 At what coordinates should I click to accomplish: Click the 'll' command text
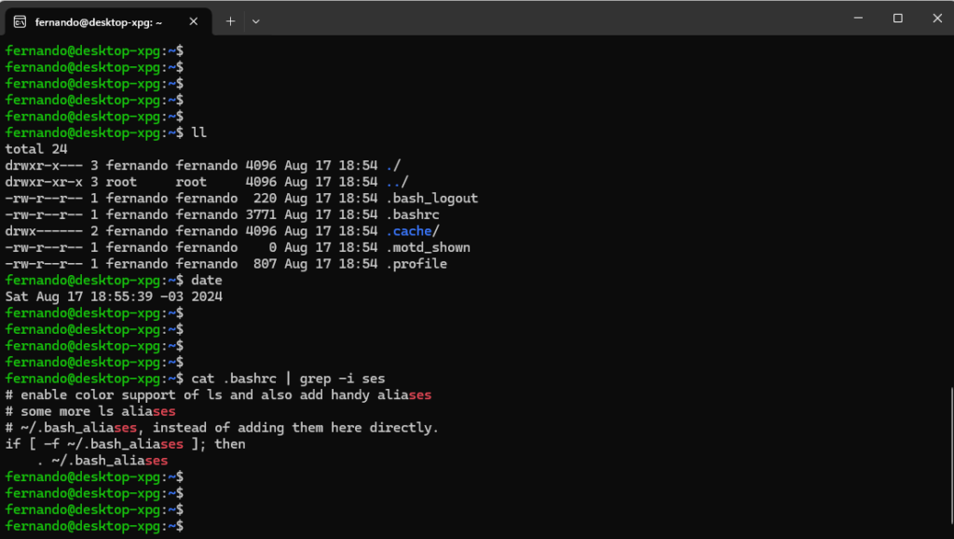(199, 132)
